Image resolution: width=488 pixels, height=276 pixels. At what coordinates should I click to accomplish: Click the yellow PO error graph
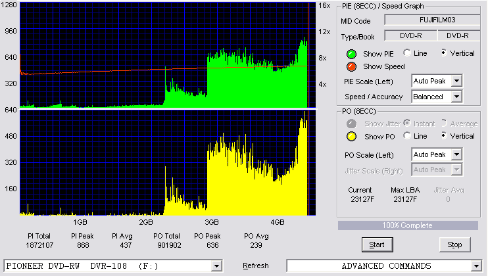tap(168, 162)
